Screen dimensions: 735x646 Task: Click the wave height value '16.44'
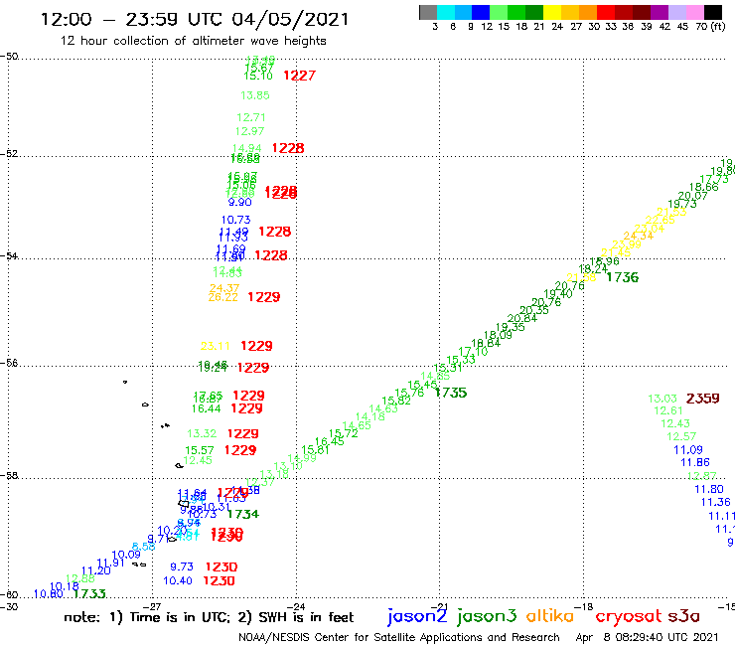point(207,408)
